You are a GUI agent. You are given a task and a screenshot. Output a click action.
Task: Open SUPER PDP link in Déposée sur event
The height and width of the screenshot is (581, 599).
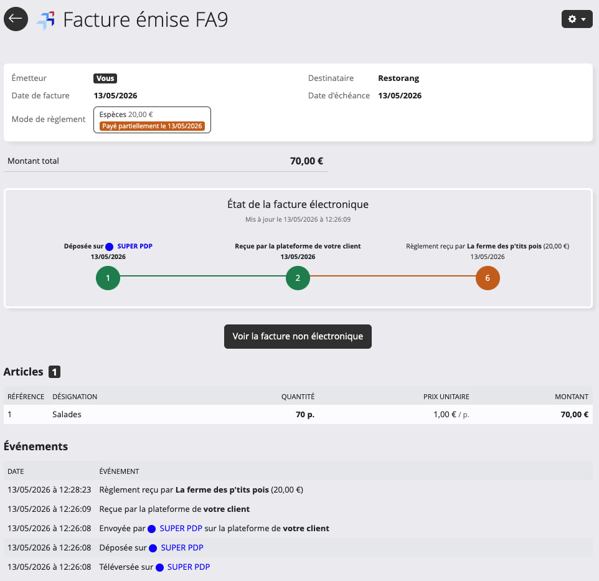pos(182,548)
